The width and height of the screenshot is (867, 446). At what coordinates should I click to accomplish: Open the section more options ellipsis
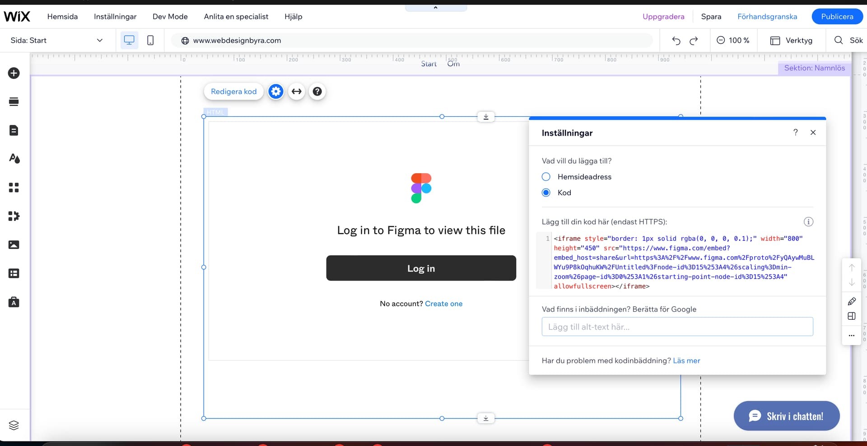click(x=852, y=336)
